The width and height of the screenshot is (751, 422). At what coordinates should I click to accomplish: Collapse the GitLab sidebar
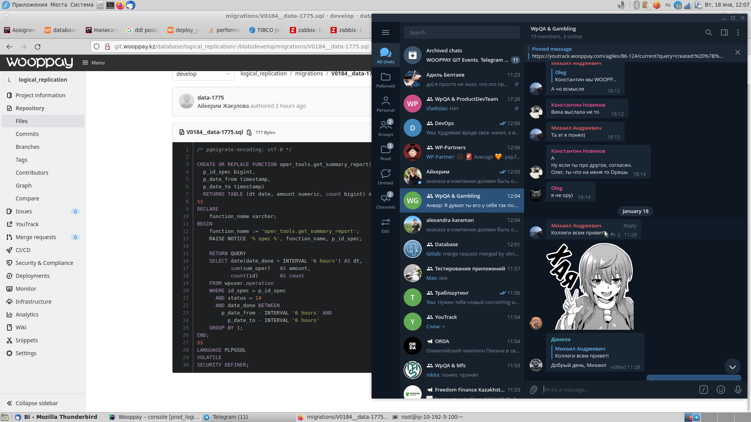(x=32, y=403)
